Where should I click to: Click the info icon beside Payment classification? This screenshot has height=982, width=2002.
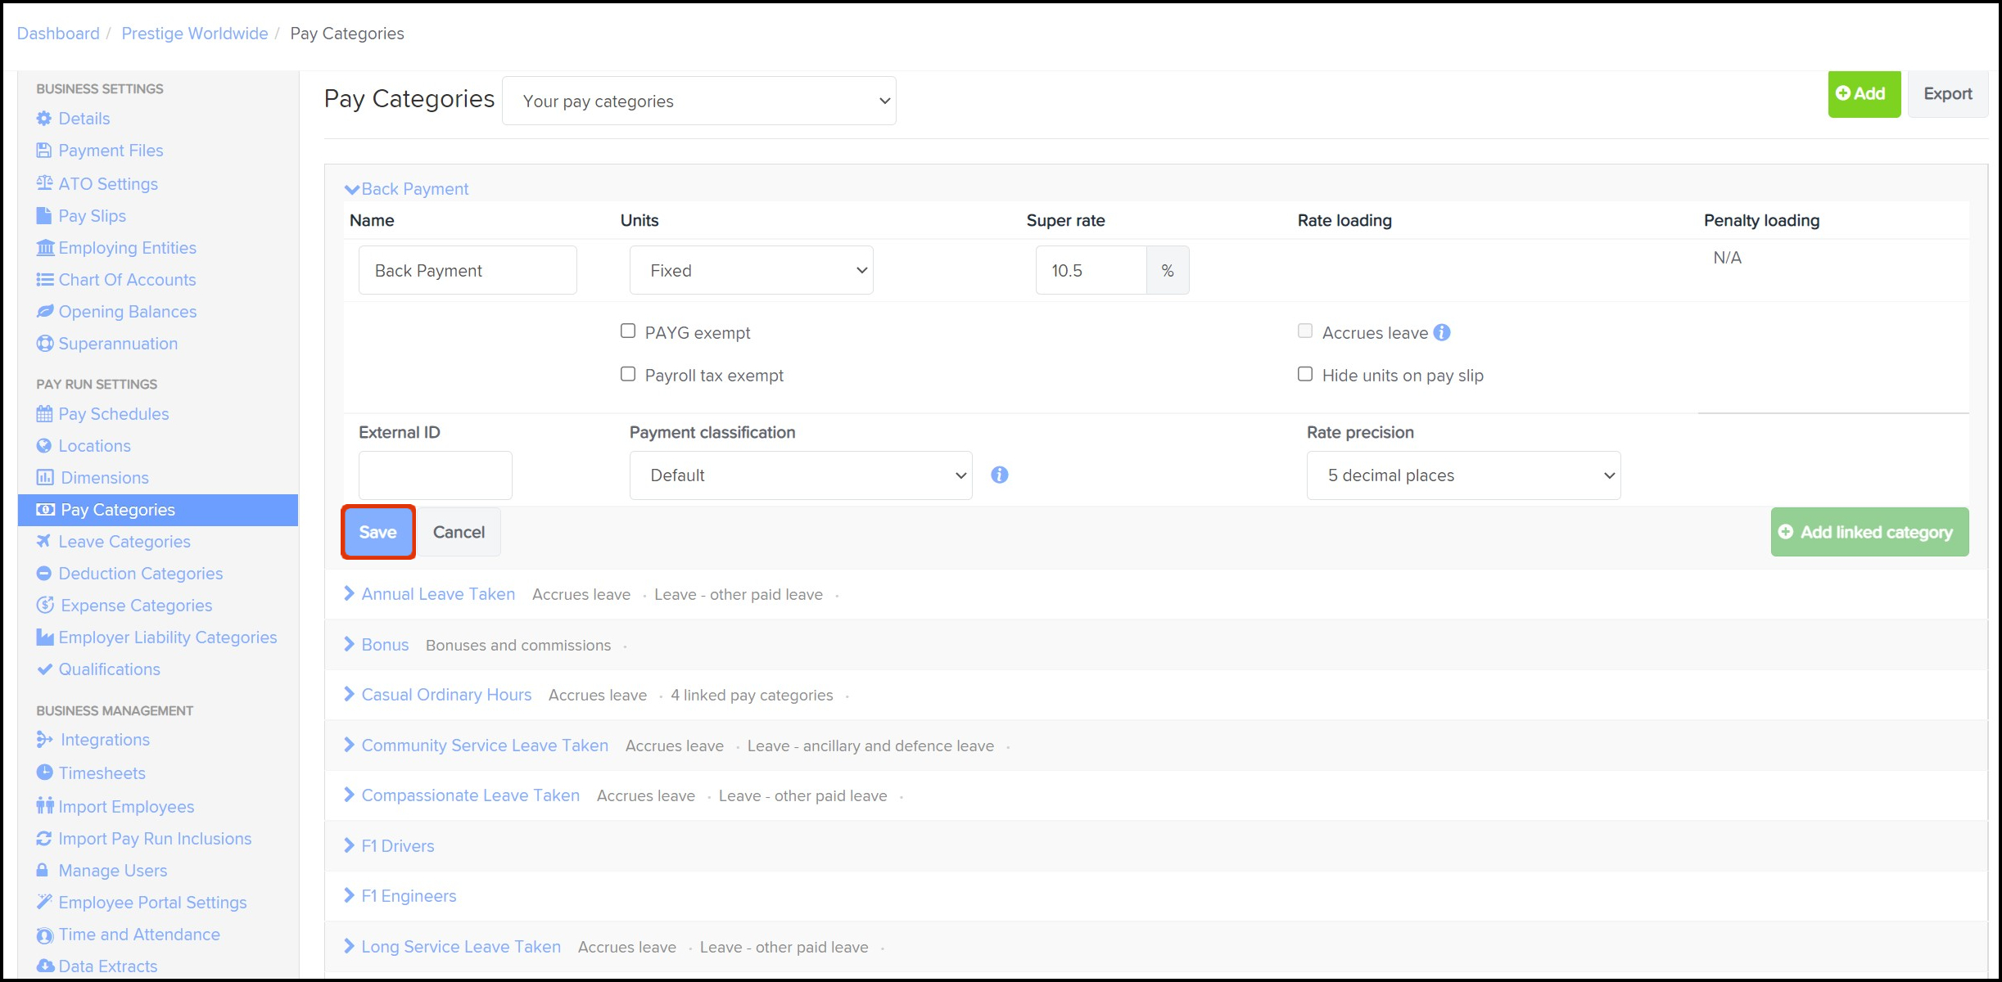coord(999,475)
